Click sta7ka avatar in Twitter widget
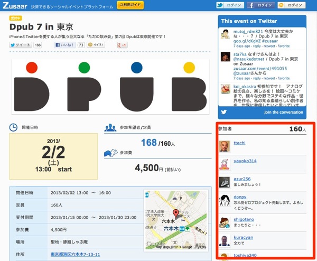 coord(225,57)
